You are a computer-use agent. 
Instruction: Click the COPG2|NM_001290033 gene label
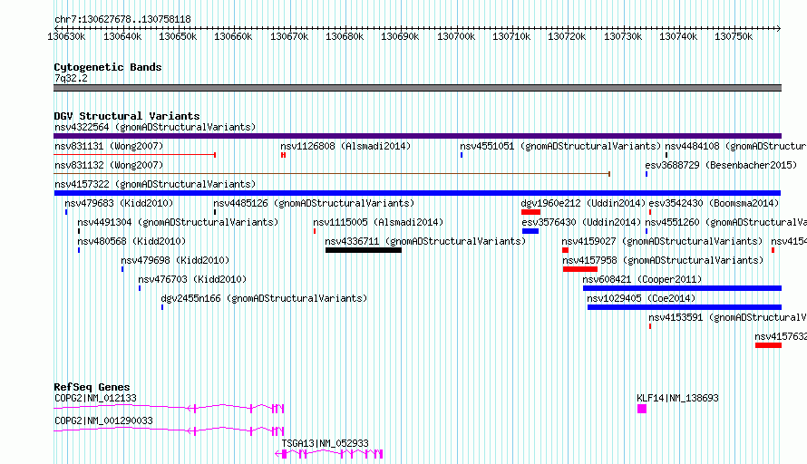coord(103,420)
